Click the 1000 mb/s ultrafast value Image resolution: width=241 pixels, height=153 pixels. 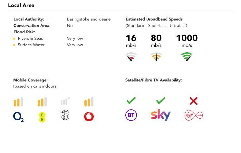(187, 38)
